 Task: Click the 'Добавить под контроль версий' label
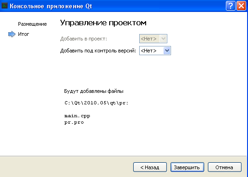[98, 51]
